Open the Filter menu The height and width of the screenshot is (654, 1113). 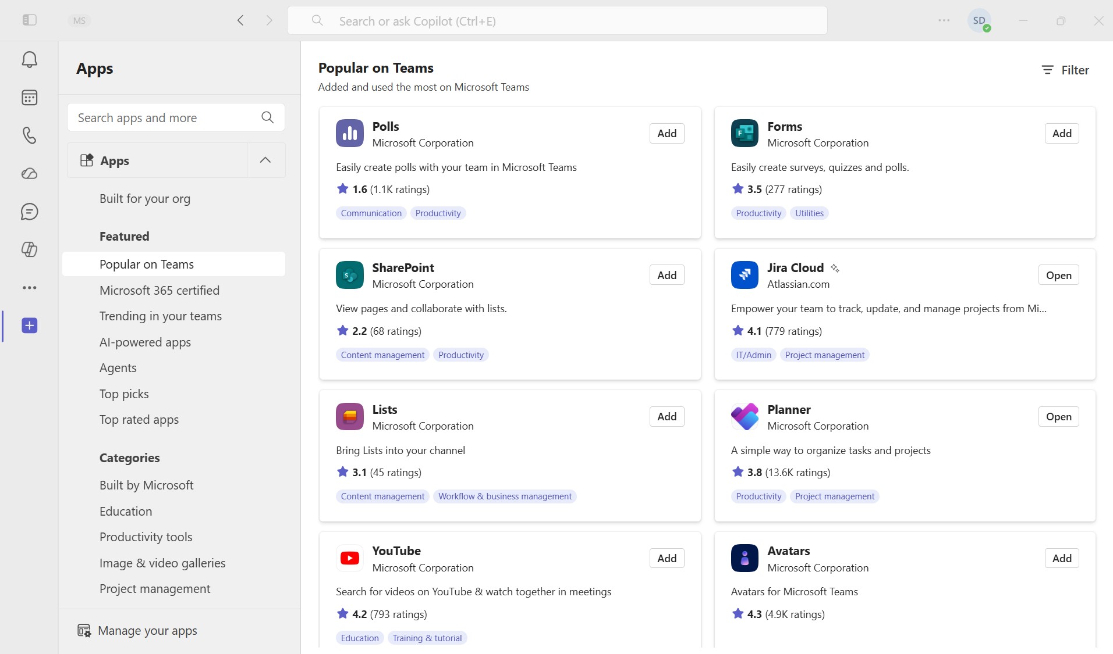pos(1065,70)
